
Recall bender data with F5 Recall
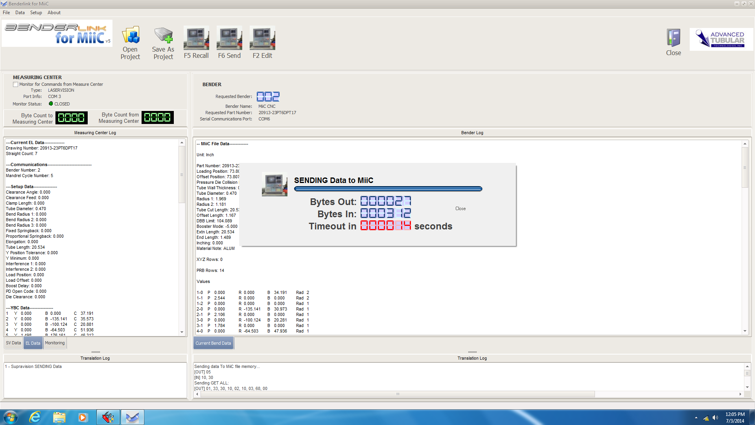(x=196, y=42)
